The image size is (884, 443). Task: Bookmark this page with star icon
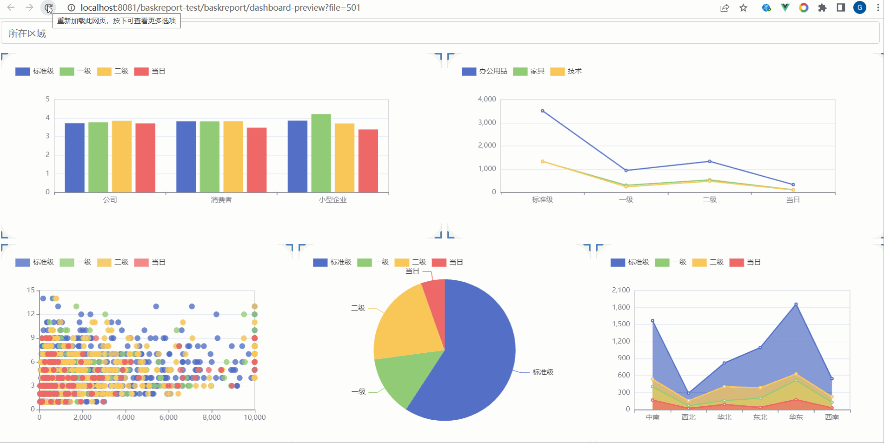(x=743, y=8)
